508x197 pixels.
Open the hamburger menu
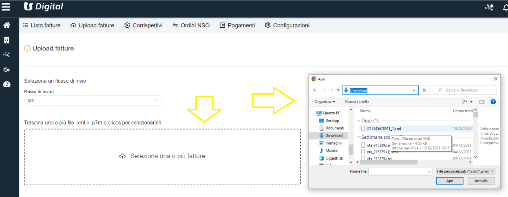pos(6,7)
